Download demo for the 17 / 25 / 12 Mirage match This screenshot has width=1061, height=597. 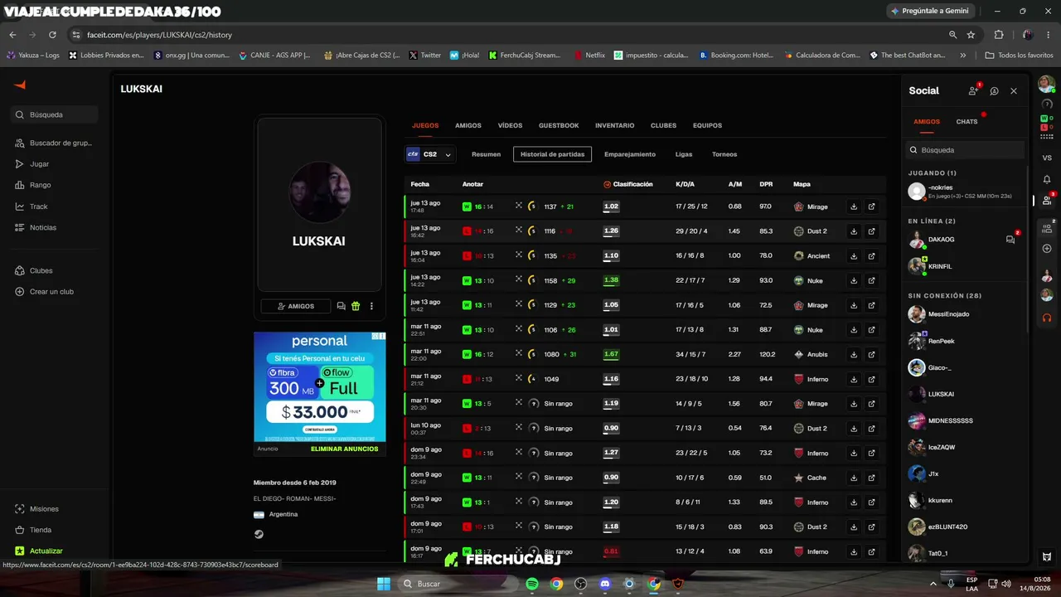coord(854,206)
